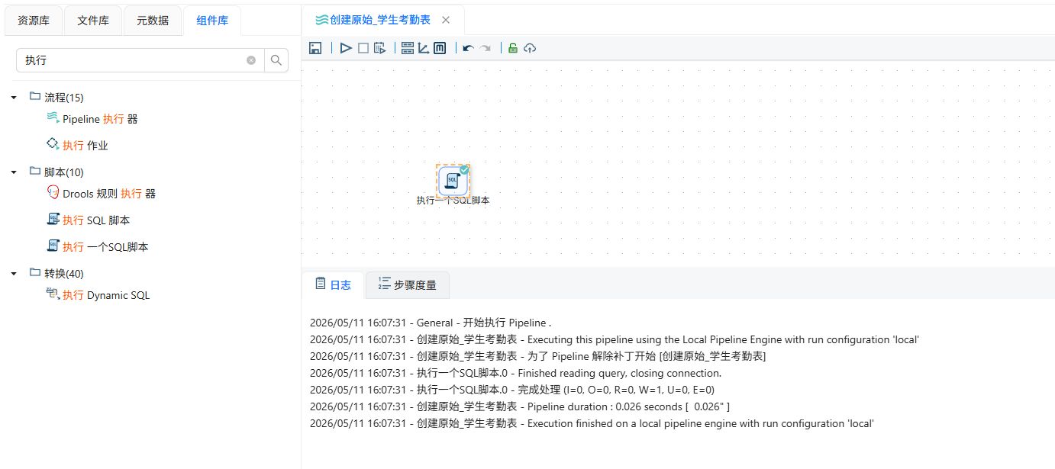The height and width of the screenshot is (469, 1055).
Task: Select the 流程(15) folder
Action: pos(56,98)
